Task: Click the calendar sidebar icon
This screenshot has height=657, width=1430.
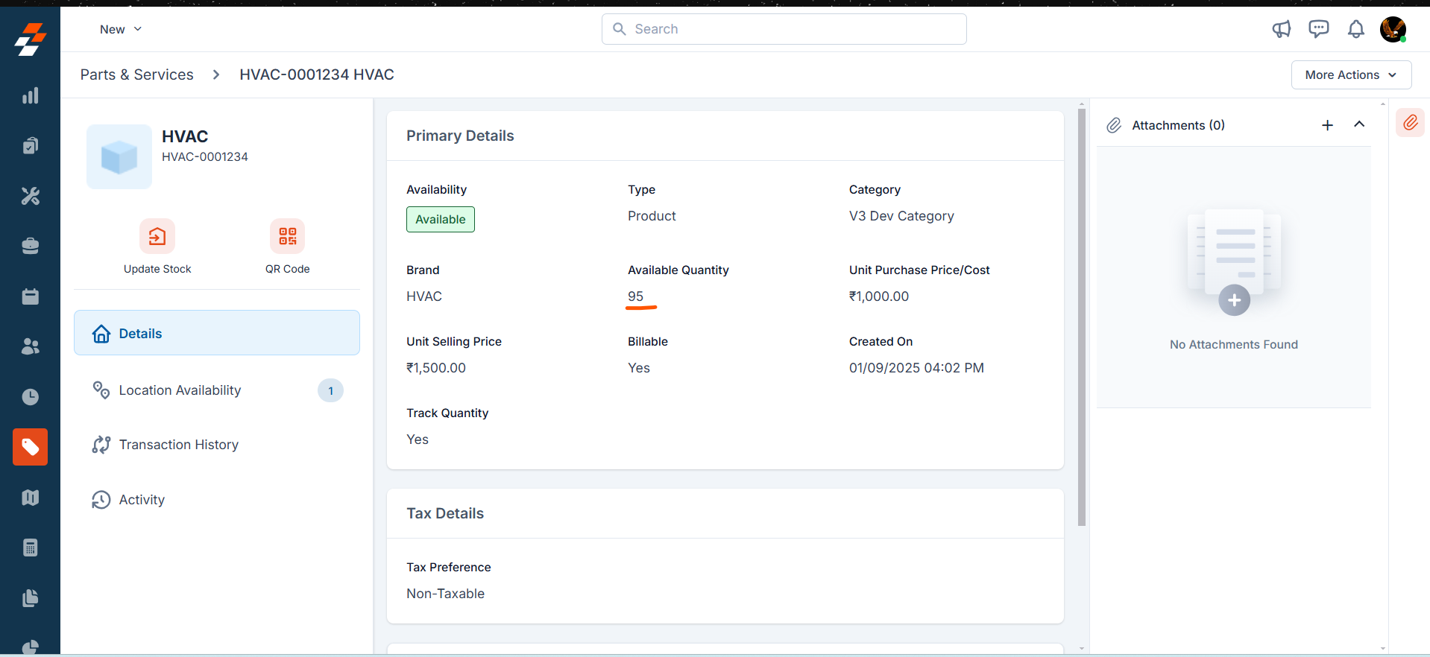Action: coord(30,296)
